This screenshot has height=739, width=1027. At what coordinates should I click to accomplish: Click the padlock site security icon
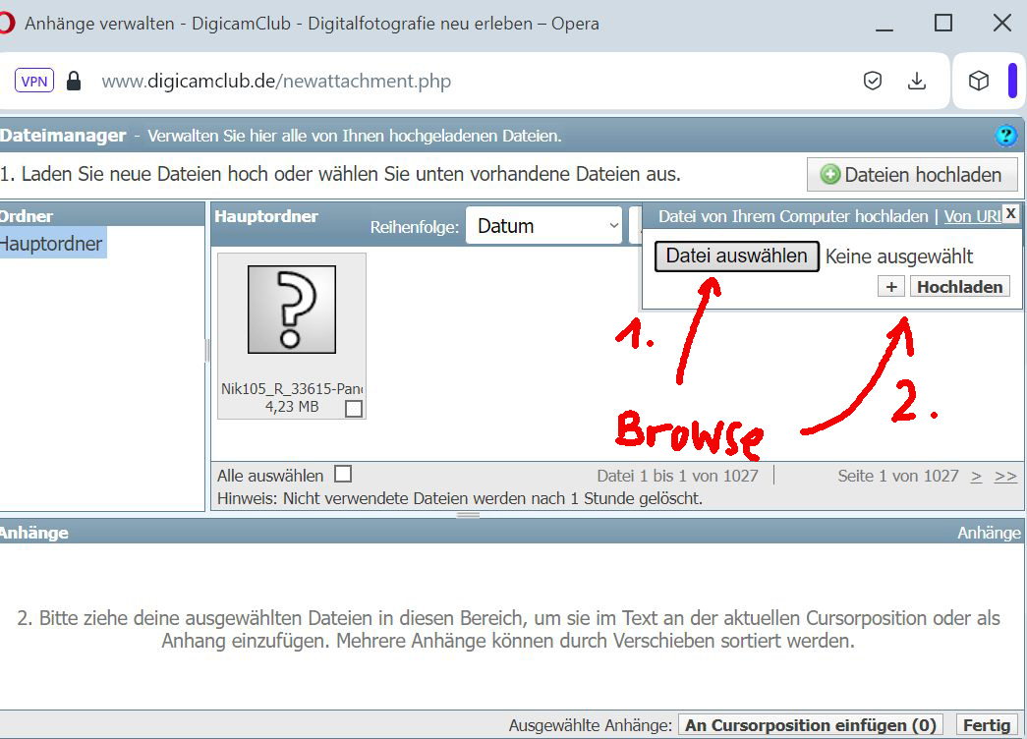click(74, 81)
